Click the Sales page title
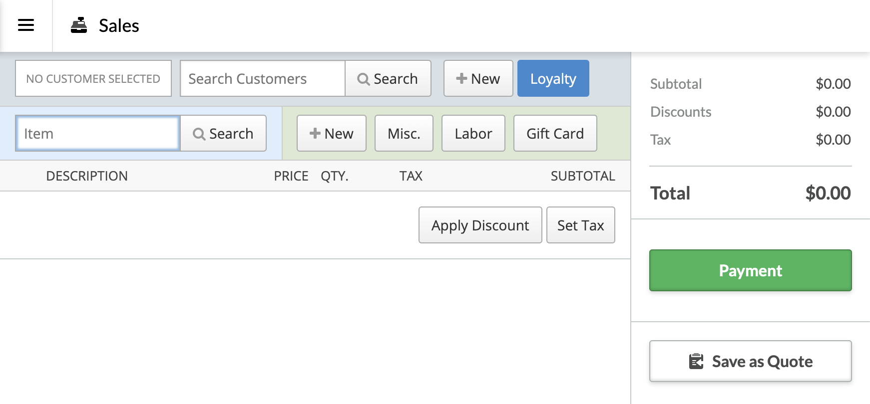The width and height of the screenshot is (870, 404). [x=119, y=25]
